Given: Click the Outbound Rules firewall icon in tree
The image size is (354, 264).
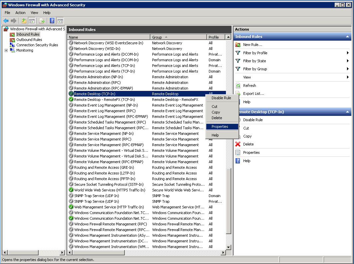Looking at the screenshot, I should pyautogui.click(x=12, y=40).
